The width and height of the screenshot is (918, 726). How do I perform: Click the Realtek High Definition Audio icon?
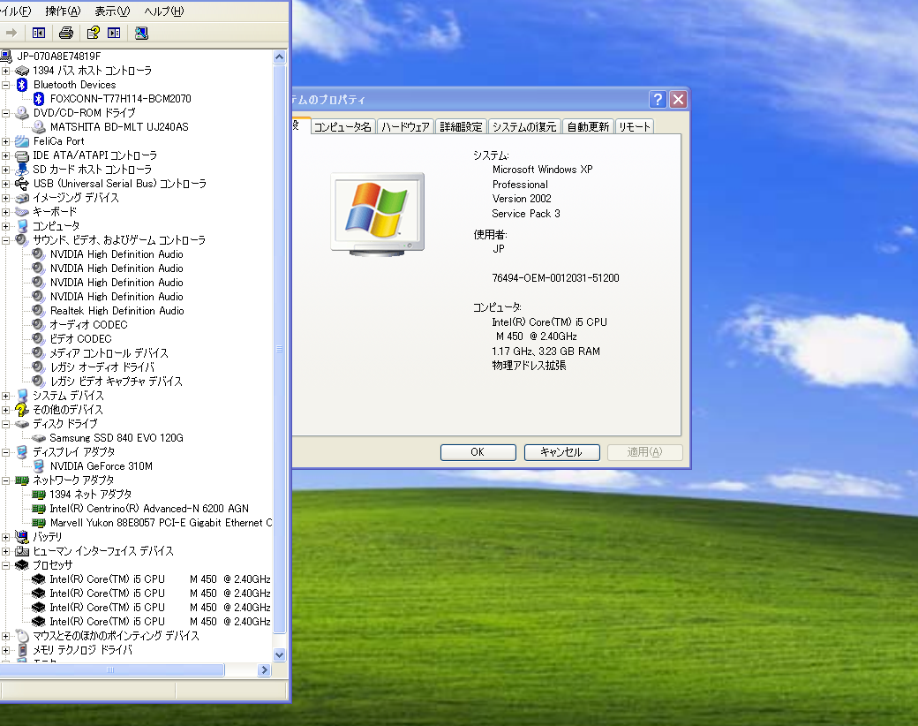click(39, 311)
